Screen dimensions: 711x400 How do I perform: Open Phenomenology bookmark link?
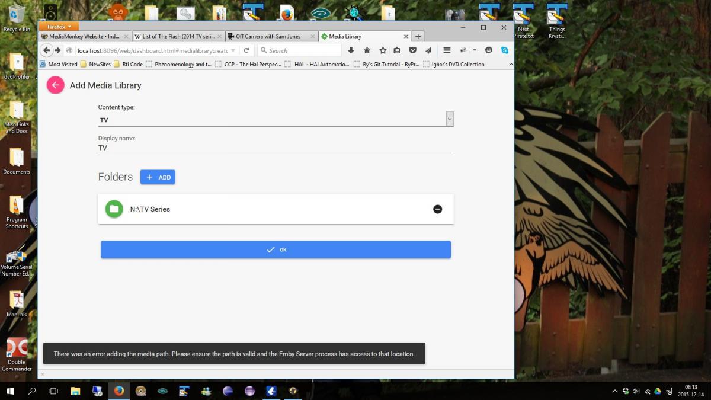coord(178,64)
